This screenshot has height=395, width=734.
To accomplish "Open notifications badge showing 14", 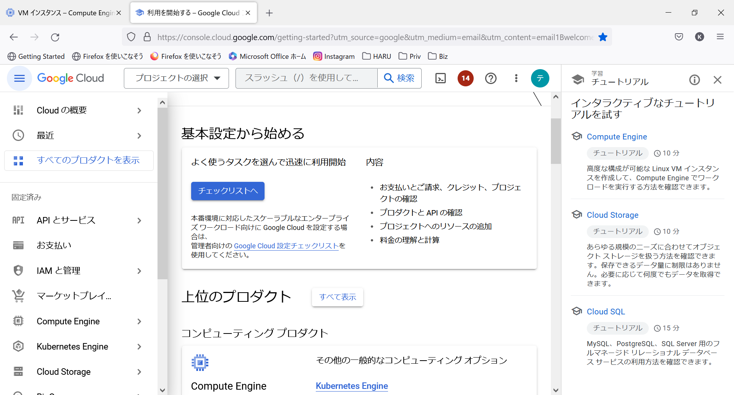I will [x=465, y=78].
